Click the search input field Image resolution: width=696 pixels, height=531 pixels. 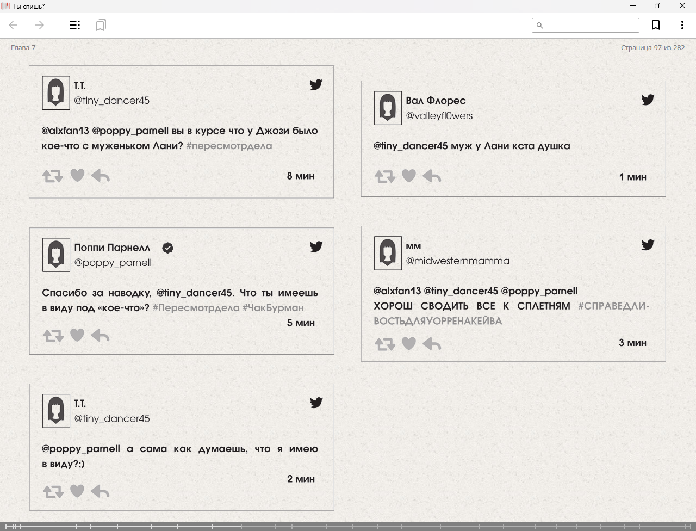tap(591, 25)
